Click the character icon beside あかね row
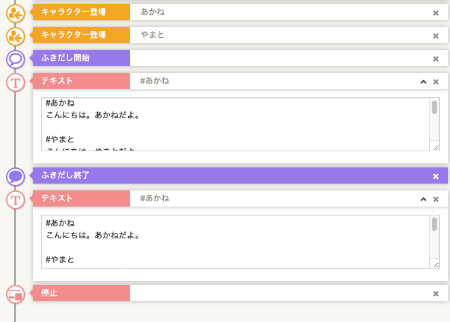The image size is (450, 322). (16, 12)
